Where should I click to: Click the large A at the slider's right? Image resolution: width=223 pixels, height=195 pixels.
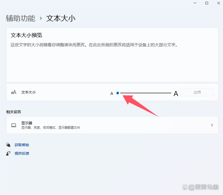176,93
